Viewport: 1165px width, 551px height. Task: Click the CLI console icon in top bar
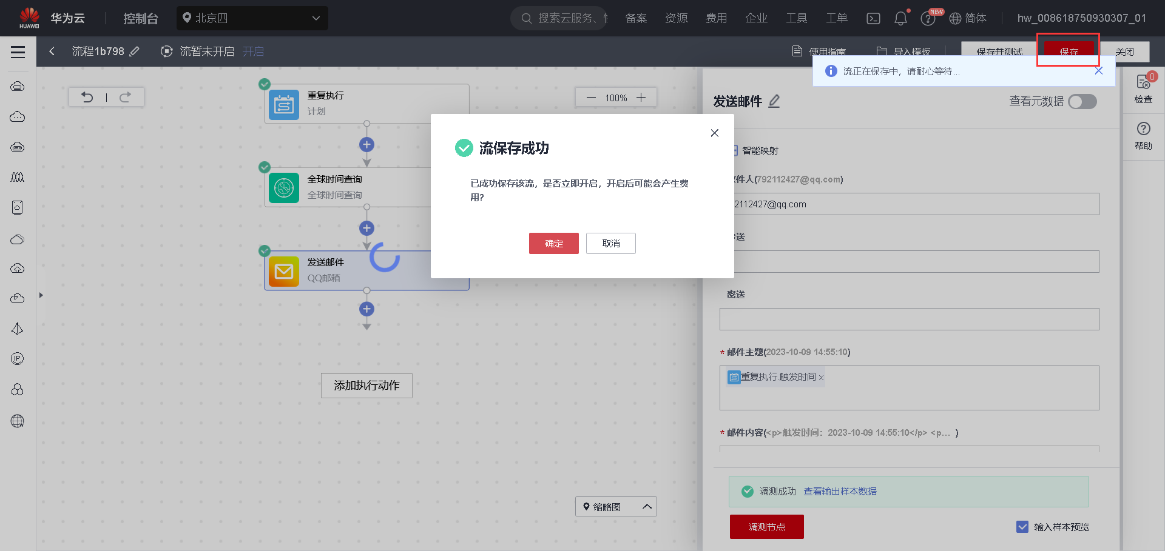click(x=873, y=18)
